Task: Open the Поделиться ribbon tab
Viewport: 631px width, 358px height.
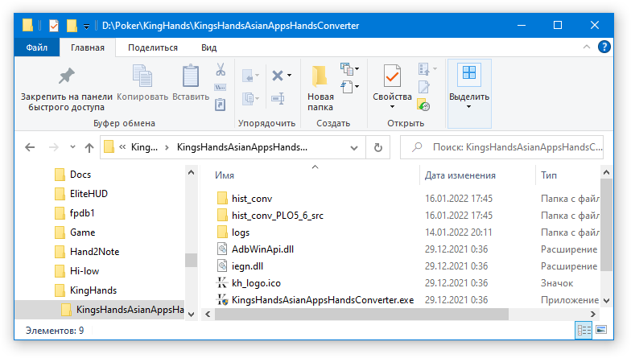Action: coord(153,47)
